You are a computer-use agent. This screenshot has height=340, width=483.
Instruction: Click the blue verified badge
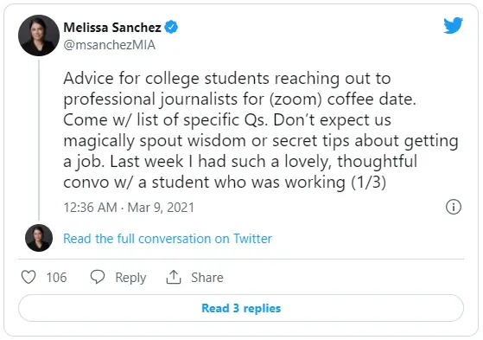[171, 27]
